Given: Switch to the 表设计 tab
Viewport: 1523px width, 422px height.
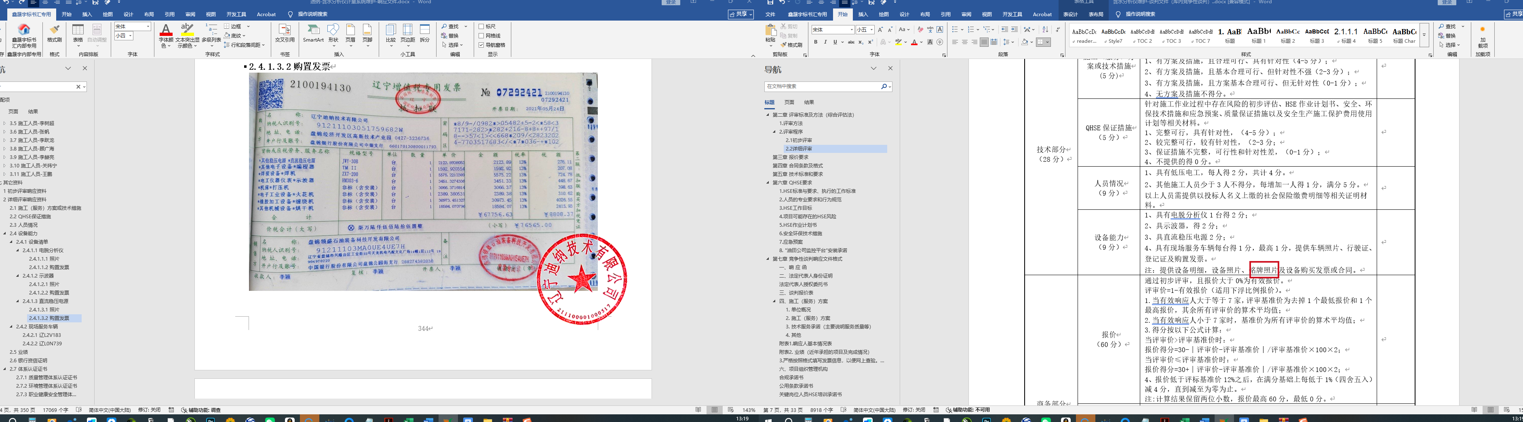Looking at the screenshot, I should 1070,14.
